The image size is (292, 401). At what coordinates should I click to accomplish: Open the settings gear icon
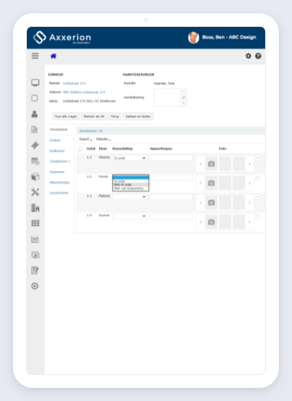coord(248,56)
